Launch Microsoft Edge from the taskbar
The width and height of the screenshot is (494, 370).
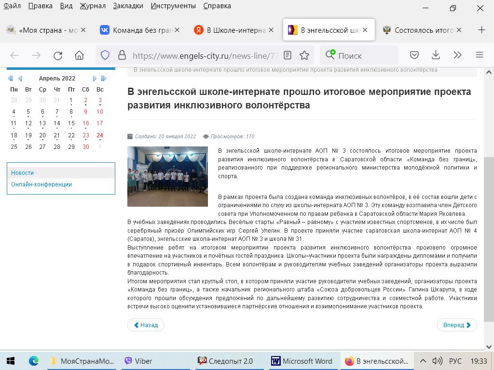34,361
